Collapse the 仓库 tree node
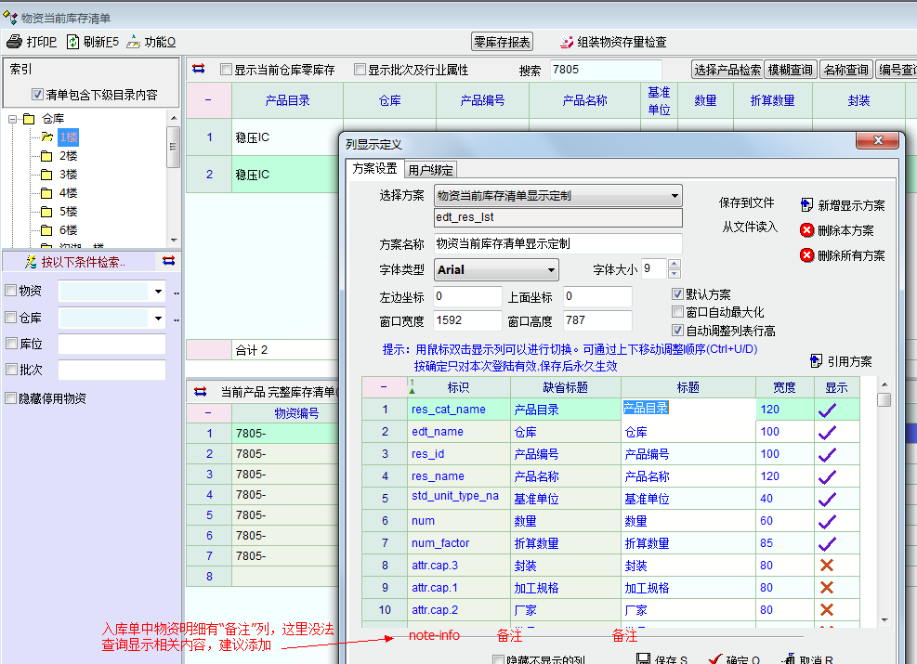Viewport: 917px width, 664px height. click(12, 119)
